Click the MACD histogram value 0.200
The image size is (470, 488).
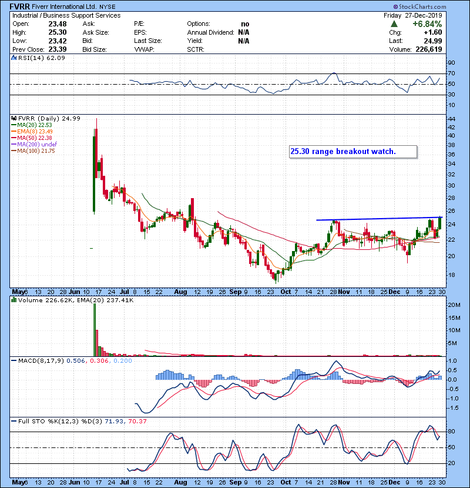pos(123,361)
